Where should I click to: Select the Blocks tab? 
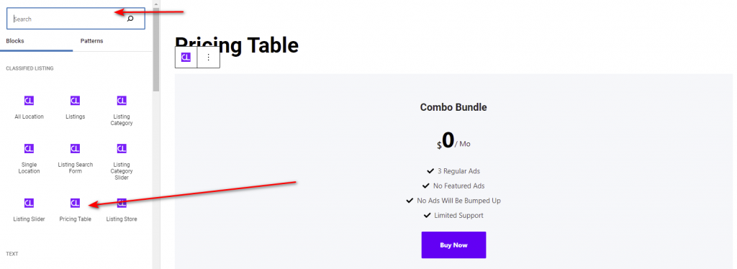[x=15, y=41]
